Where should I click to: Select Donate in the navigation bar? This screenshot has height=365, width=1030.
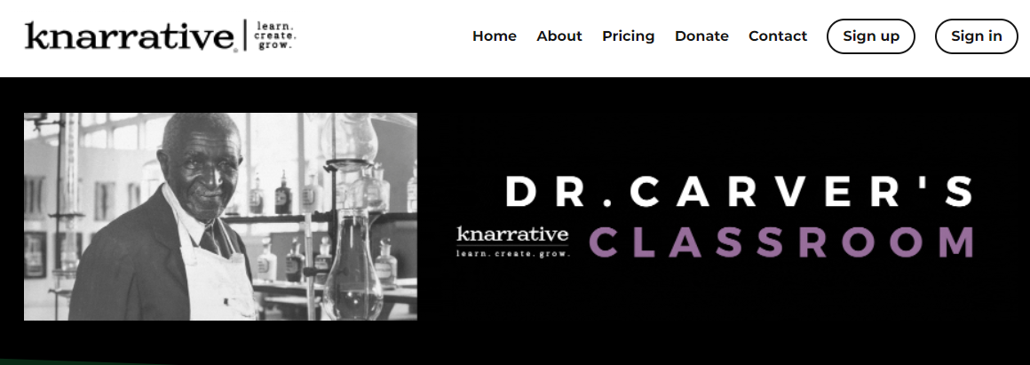point(701,36)
